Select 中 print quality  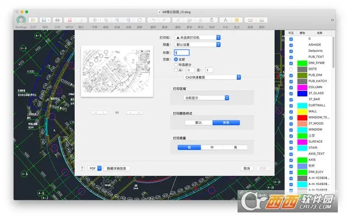point(212,147)
